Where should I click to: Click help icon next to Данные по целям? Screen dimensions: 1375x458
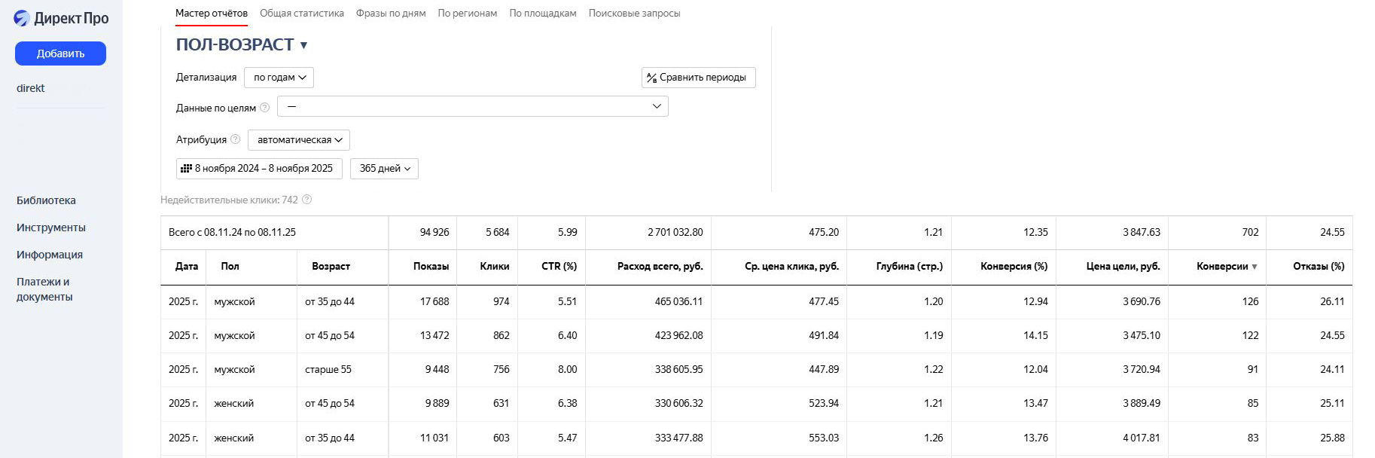click(x=264, y=108)
